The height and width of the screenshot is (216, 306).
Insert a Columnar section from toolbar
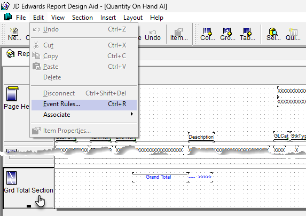(207, 34)
